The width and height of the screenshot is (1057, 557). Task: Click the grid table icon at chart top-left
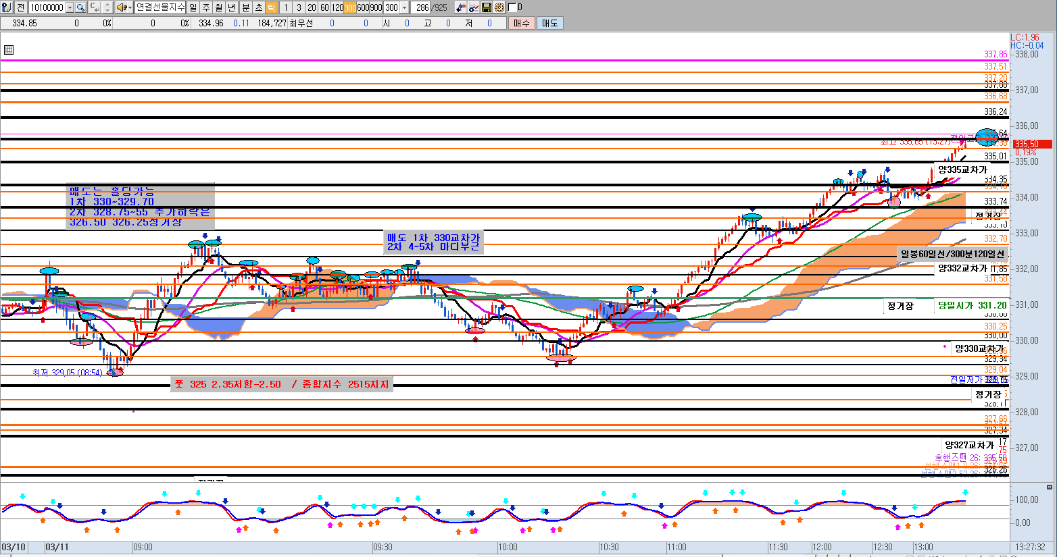pos(9,50)
